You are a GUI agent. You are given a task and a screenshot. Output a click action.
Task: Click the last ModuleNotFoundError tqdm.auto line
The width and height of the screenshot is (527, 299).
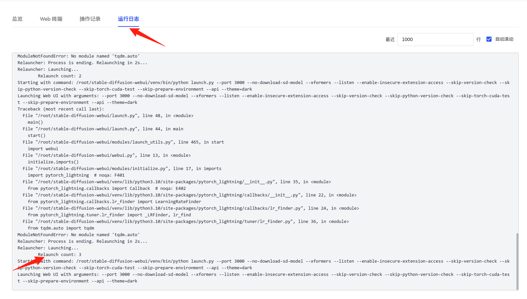pyautogui.click(x=79, y=235)
